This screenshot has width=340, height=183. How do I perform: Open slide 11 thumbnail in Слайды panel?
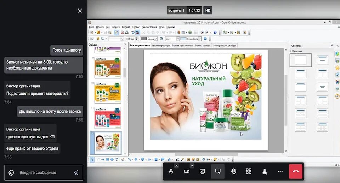tap(108, 118)
